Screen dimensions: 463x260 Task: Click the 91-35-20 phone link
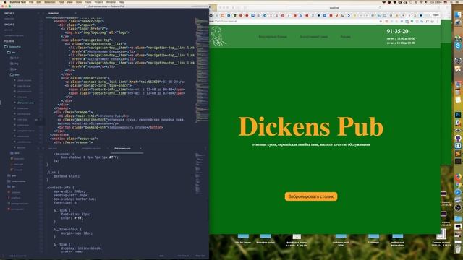point(397,31)
